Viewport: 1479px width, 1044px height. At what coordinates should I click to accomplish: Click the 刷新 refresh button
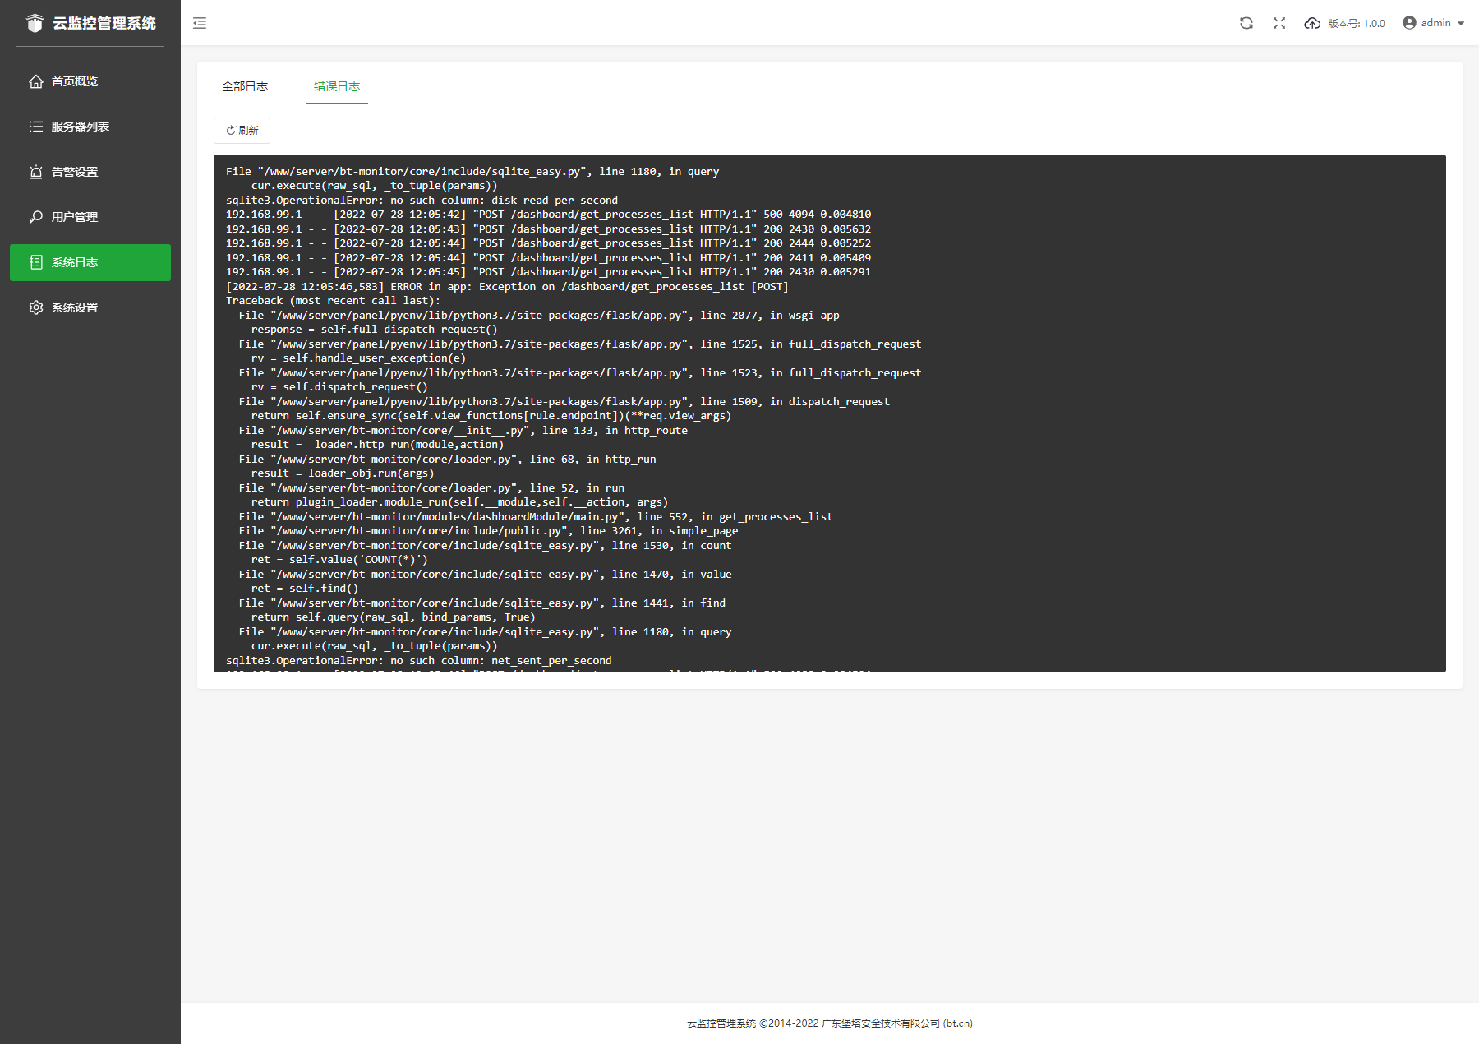[242, 131]
